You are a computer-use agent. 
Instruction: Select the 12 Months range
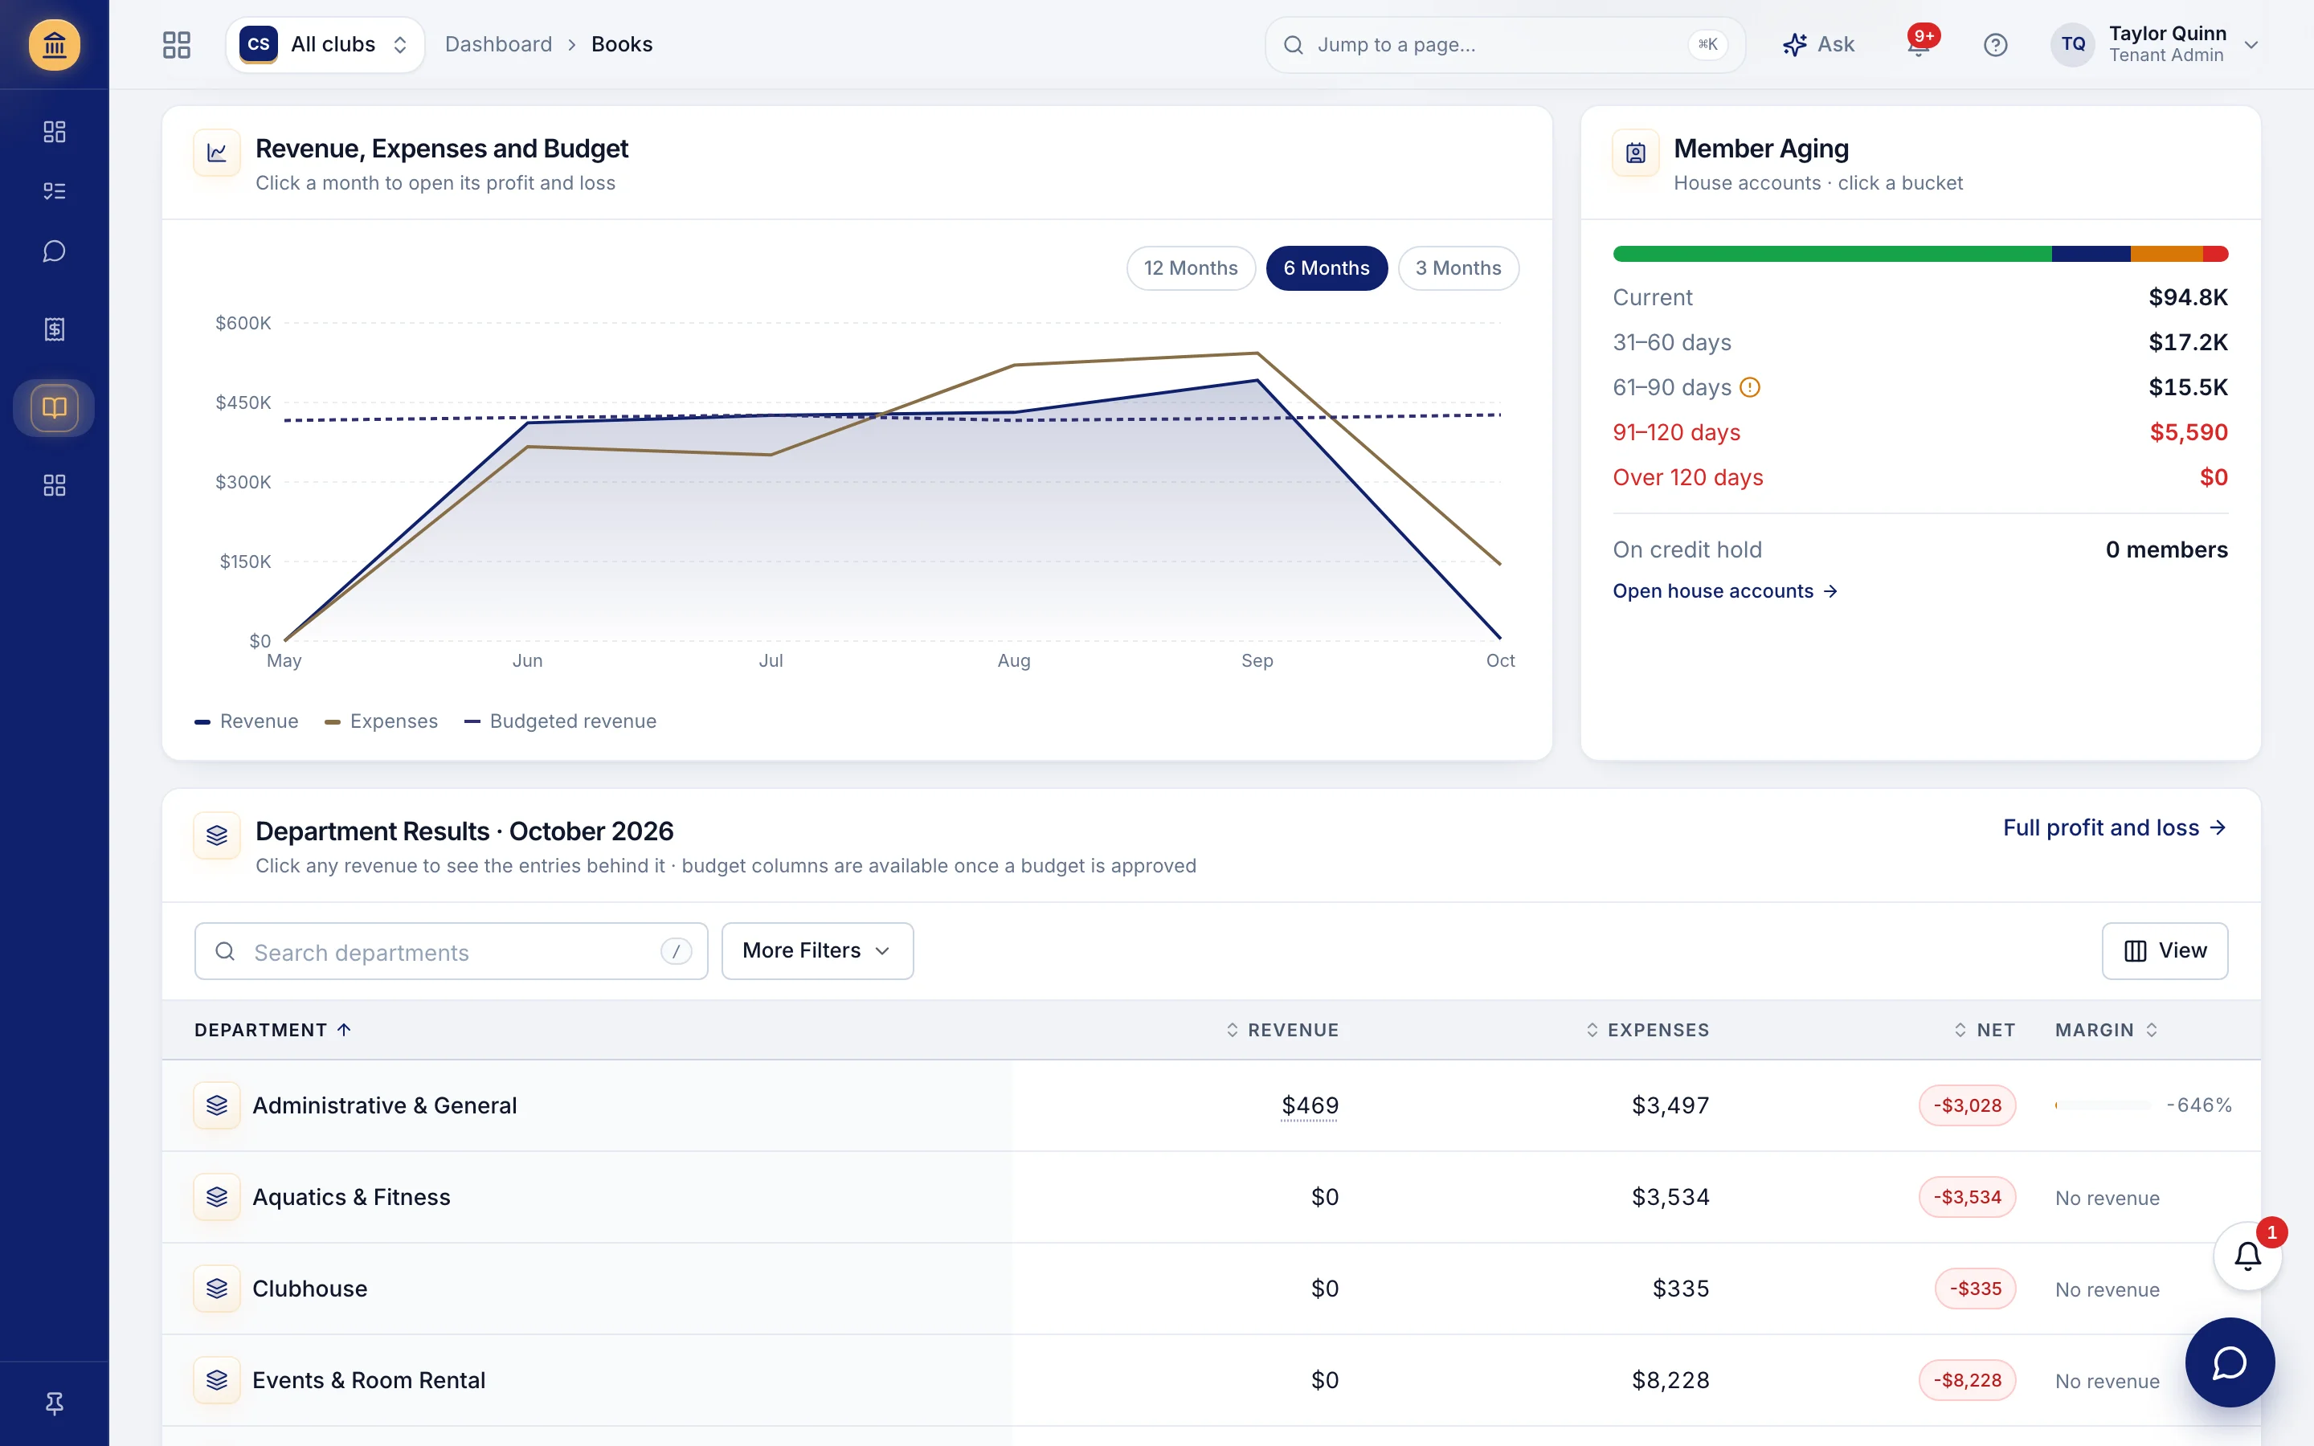point(1191,269)
